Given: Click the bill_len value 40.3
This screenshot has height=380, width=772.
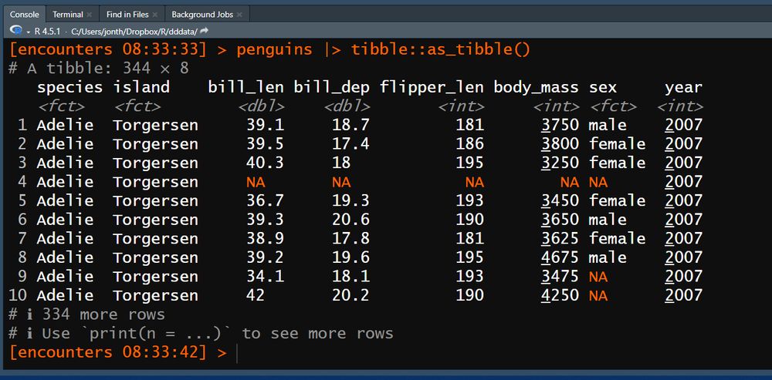Looking at the screenshot, I should click(265, 163).
